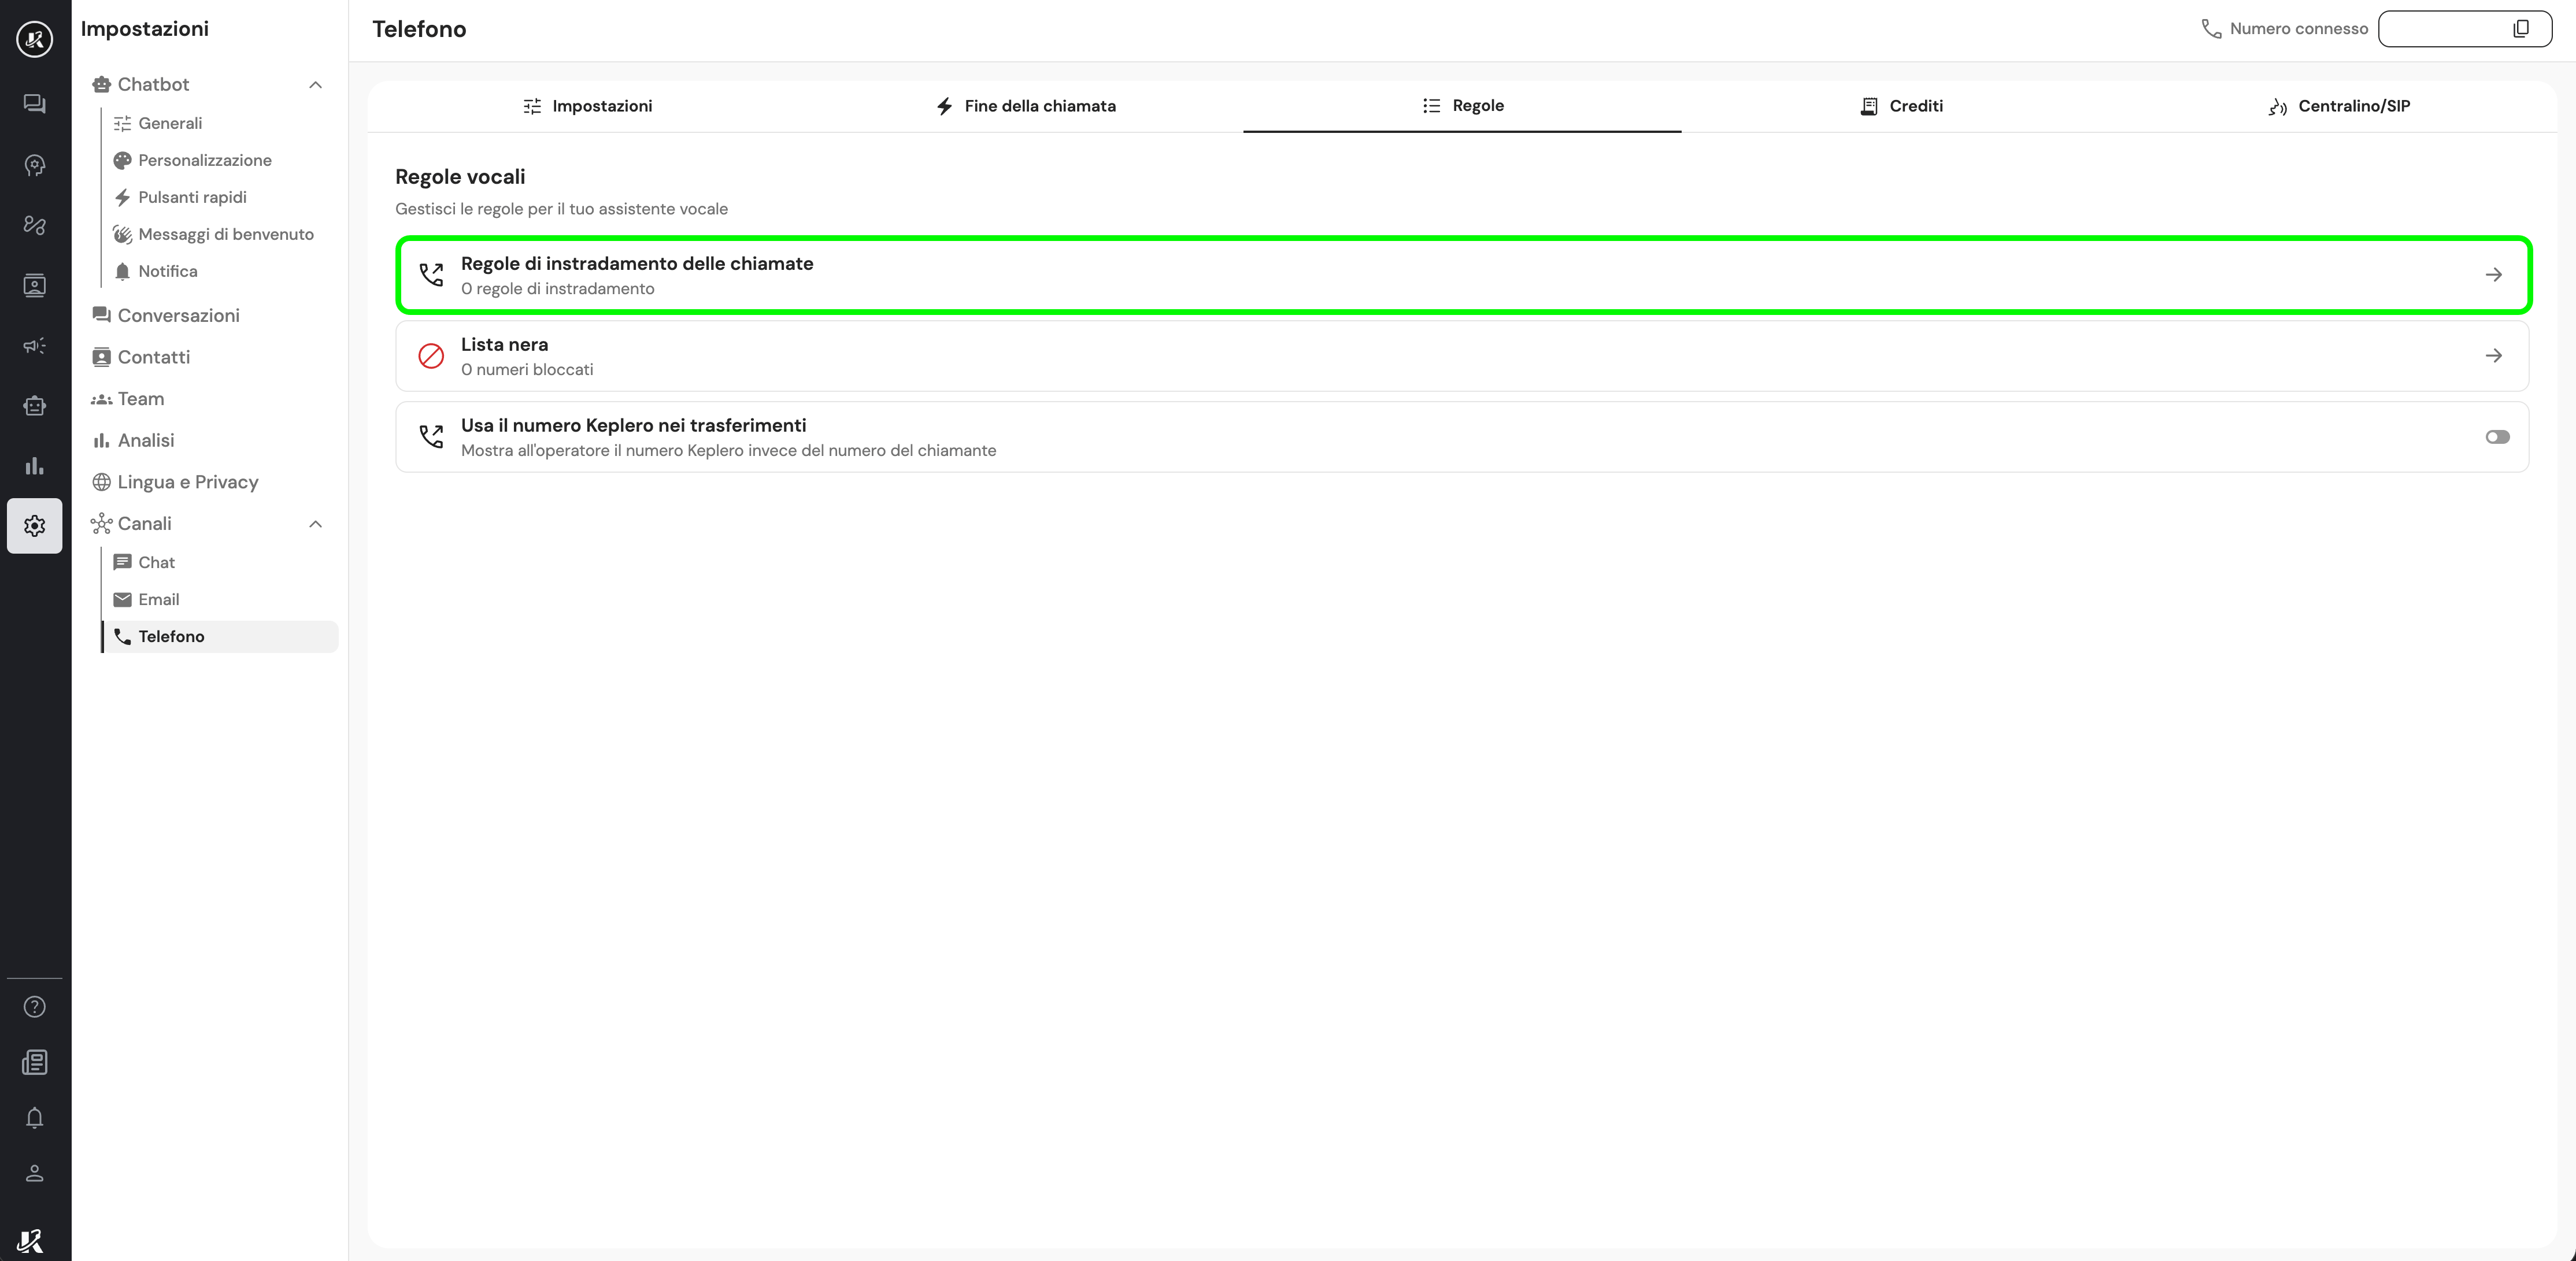
Task: Select the Telefono channel
Action: pyautogui.click(x=221, y=637)
